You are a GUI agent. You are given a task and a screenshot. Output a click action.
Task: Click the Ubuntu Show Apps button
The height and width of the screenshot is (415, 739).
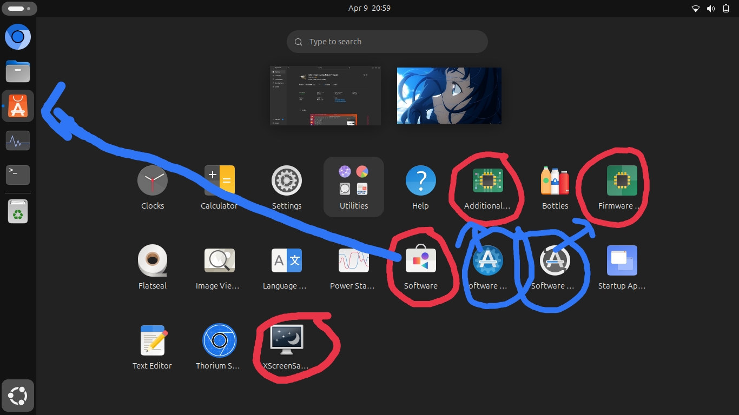click(x=18, y=396)
